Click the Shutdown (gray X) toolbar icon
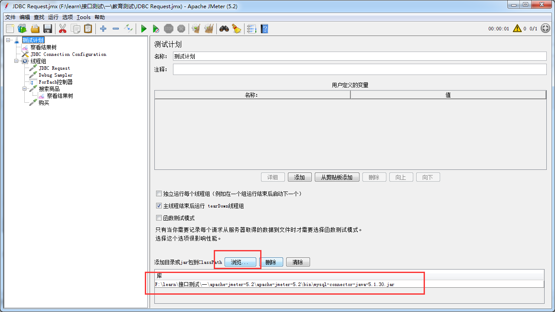 click(181, 29)
